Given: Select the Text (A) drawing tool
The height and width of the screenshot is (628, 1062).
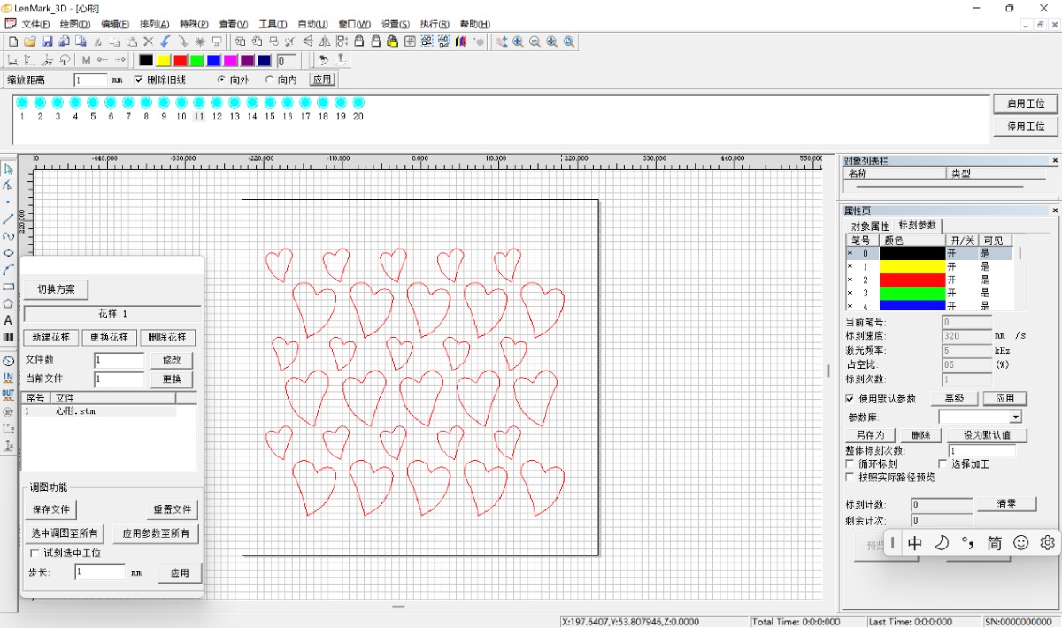Looking at the screenshot, I should [8, 321].
